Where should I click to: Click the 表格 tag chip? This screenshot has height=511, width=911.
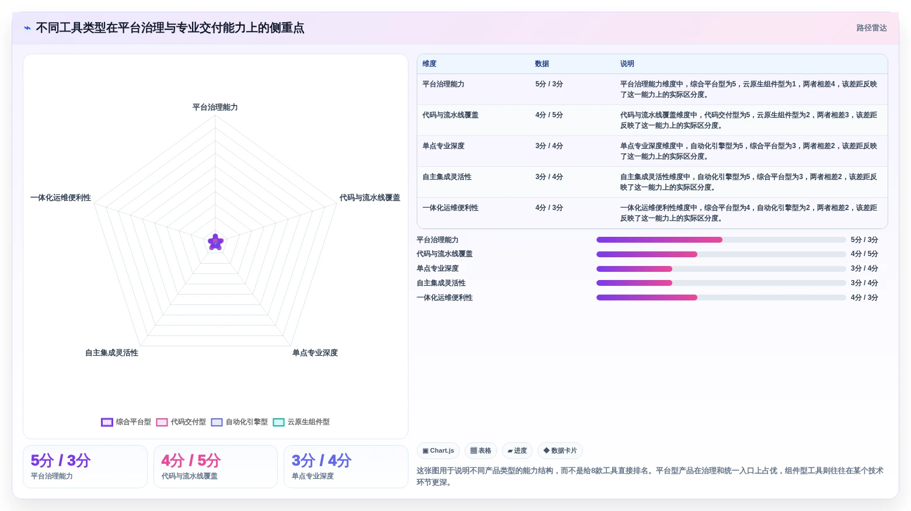click(x=481, y=451)
